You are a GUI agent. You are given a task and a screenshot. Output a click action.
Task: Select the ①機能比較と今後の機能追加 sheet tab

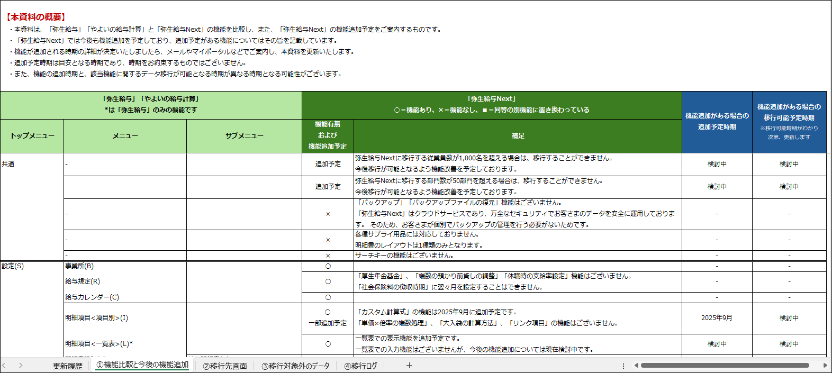(x=142, y=365)
